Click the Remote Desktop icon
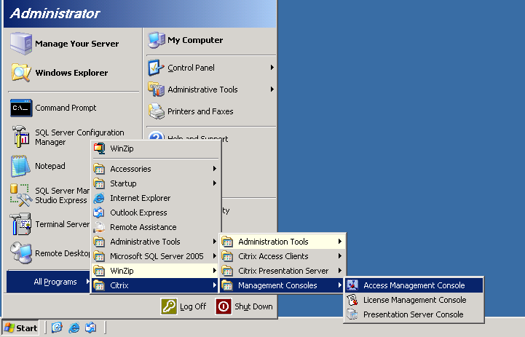The height and width of the screenshot is (337, 525). click(21, 253)
